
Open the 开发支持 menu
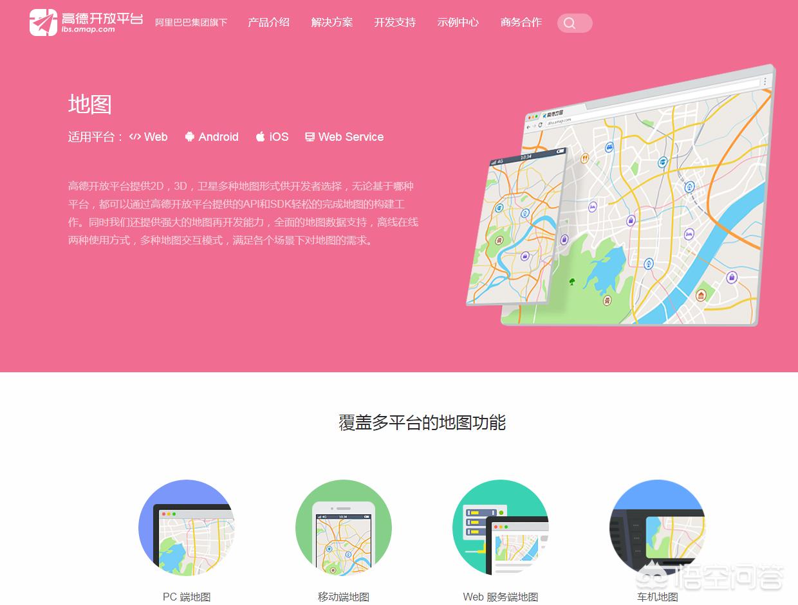coord(395,23)
